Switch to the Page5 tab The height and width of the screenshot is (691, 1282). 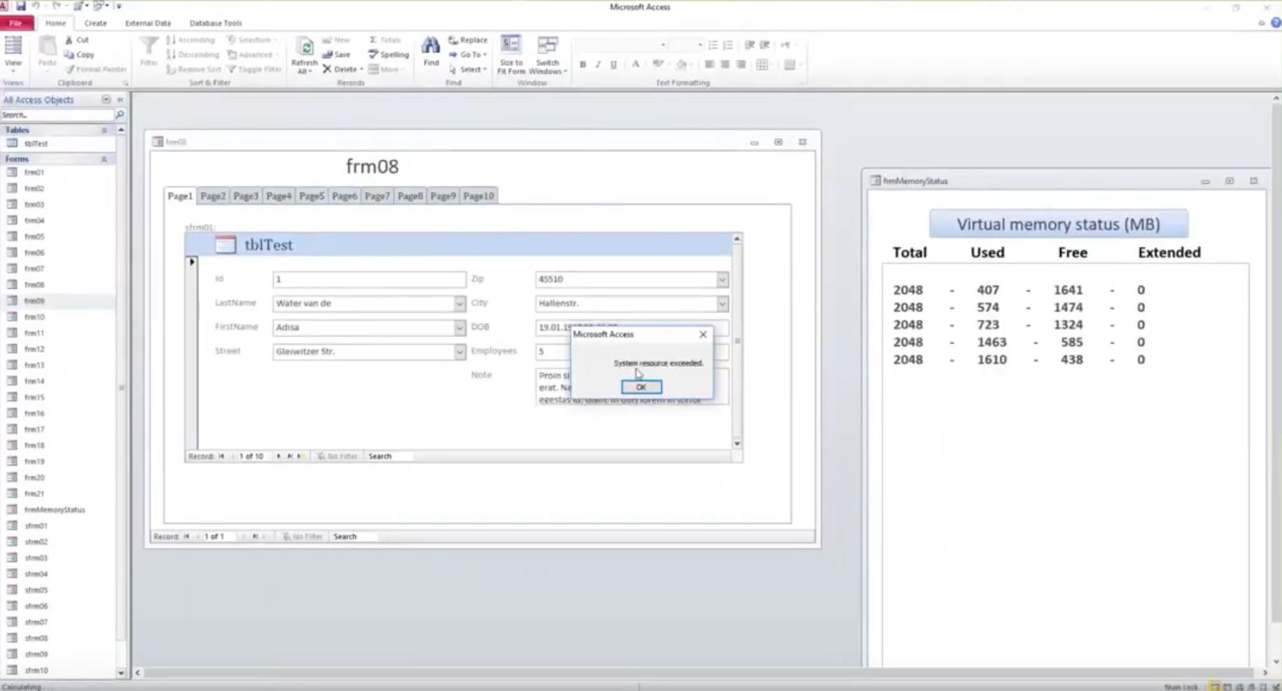tap(311, 196)
